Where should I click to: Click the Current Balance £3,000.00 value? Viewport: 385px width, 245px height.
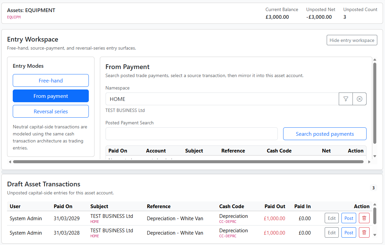[277, 17]
